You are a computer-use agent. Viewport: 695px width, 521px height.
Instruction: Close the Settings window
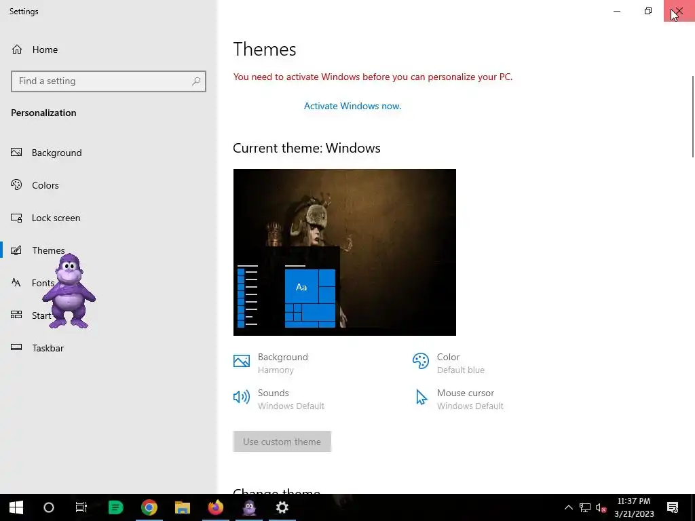click(x=679, y=11)
